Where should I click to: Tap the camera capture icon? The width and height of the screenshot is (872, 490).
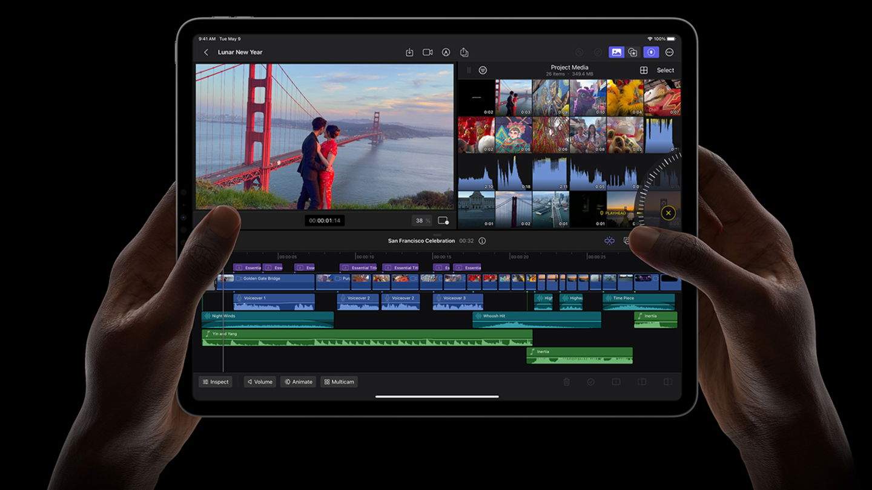point(428,51)
